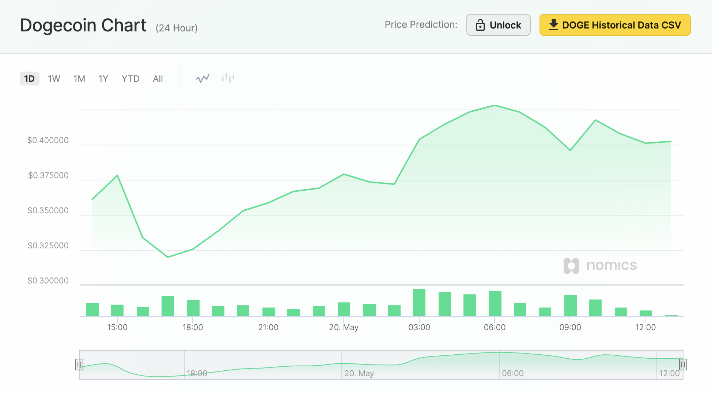Click the price line low before 18:00

[x=168, y=257]
